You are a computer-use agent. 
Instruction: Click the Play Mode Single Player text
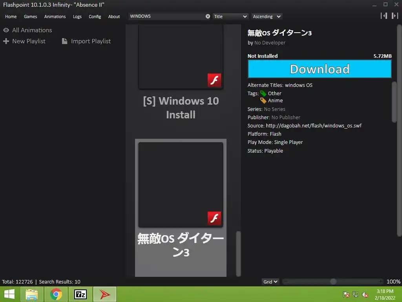(275, 142)
